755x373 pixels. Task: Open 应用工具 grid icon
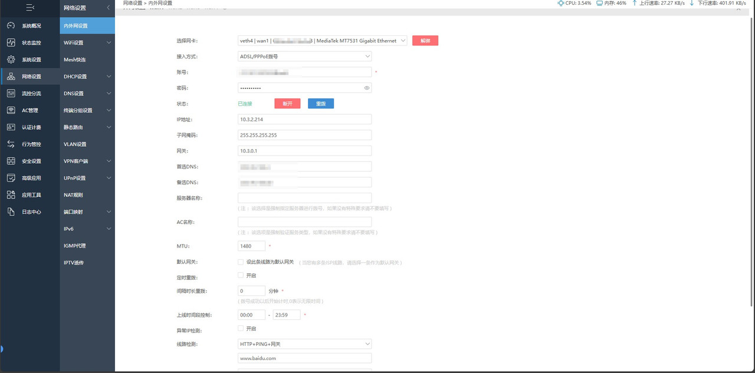click(x=11, y=194)
